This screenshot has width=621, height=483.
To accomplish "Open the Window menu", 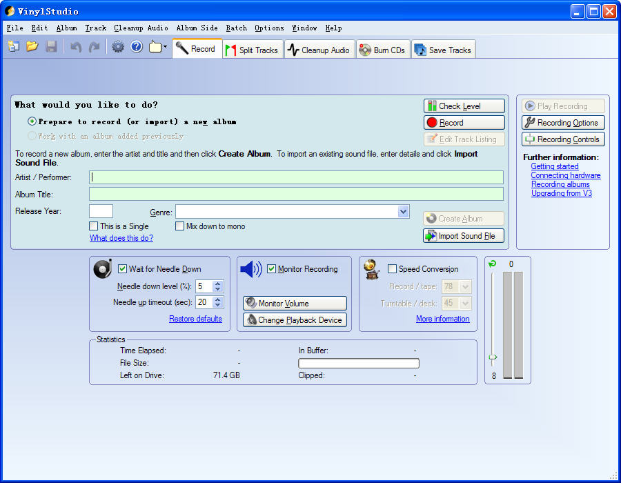I will 304,28.
